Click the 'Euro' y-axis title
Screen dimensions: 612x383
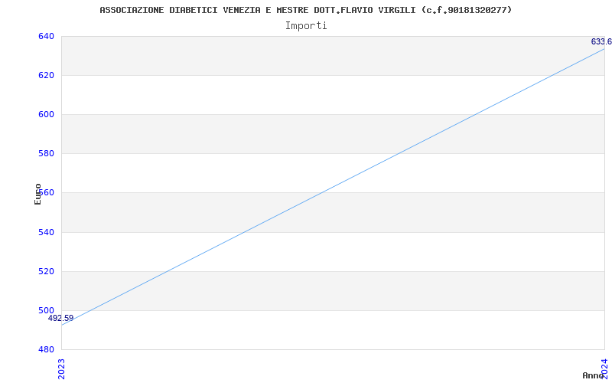(37, 194)
